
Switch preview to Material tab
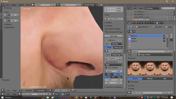click(x=150, y=78)
